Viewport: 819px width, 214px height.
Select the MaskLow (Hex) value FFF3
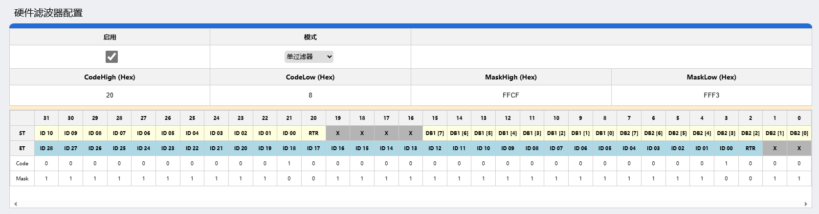[x=711, y=95]
